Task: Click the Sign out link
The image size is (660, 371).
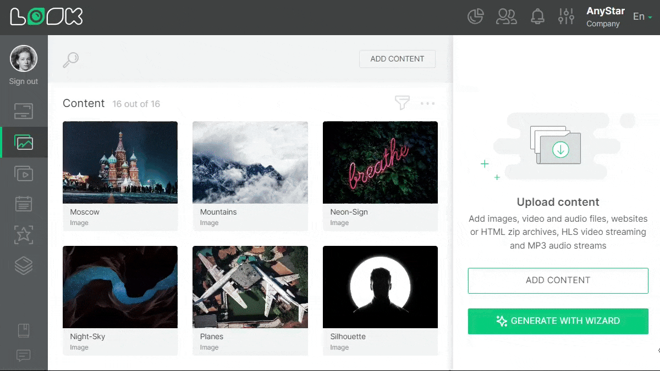Action: point(23,81)
